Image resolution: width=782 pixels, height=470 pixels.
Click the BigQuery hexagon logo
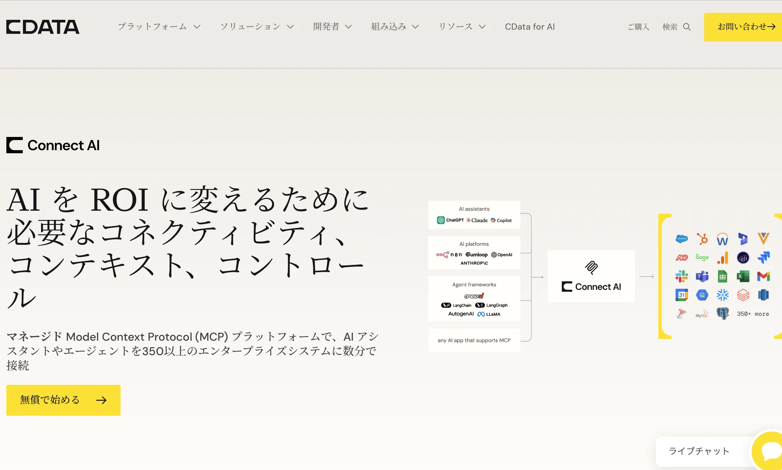tap(702, 295)
